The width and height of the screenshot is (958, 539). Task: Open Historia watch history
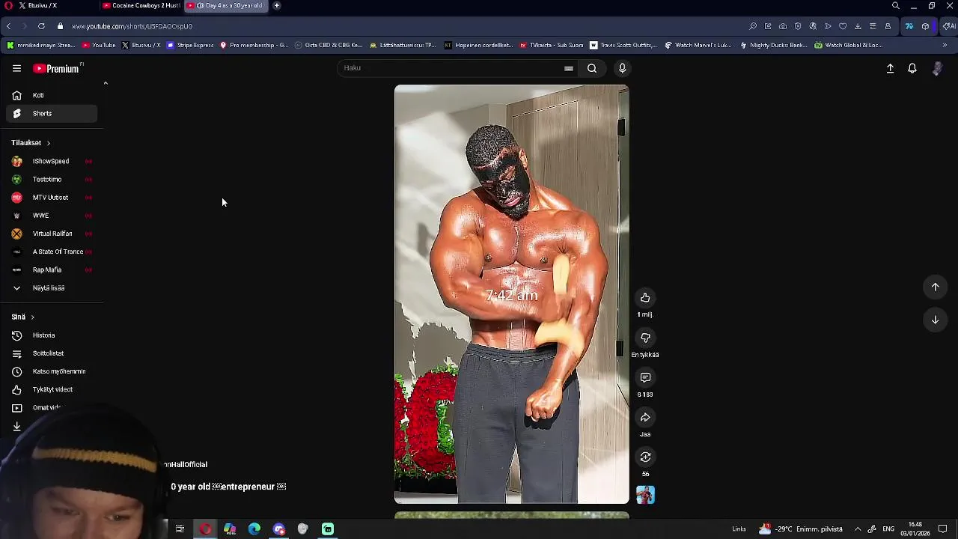[x=52, y=335]
